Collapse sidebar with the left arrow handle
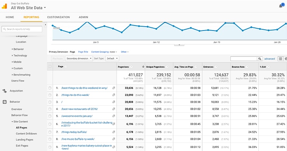Image resolution: width=287 pixels, height=151 pixels. [x=45, y=25]
